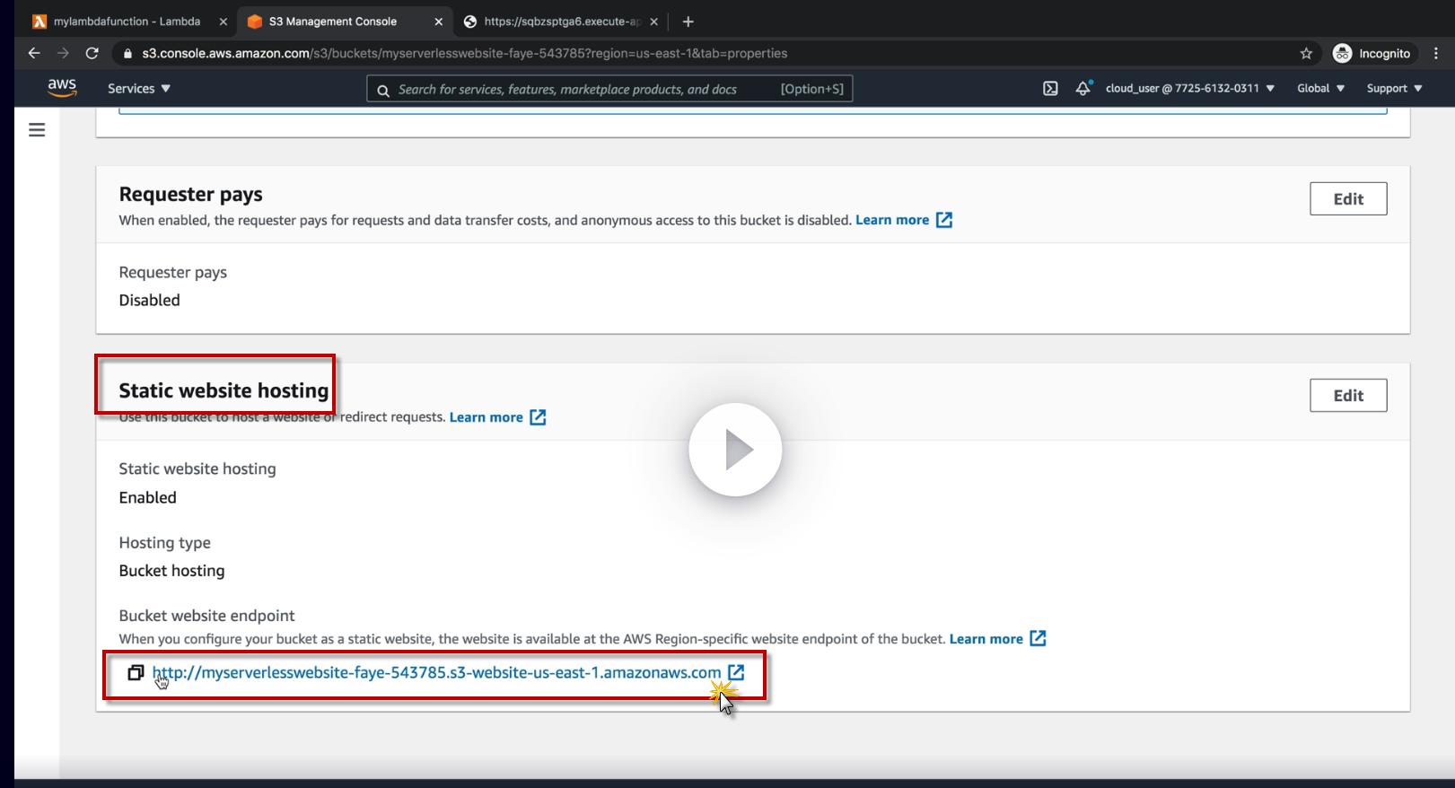The height and width of the screenshot is (788, 1455).
Task: Open the CloudShell terminal icon
Action: (1050, 88)
